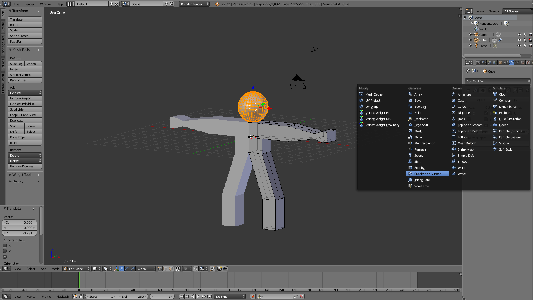
Task: Click the Z vector value field
Action: tap(19, 233)
